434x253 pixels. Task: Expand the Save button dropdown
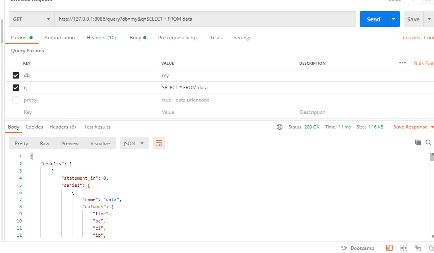(429, 19)
